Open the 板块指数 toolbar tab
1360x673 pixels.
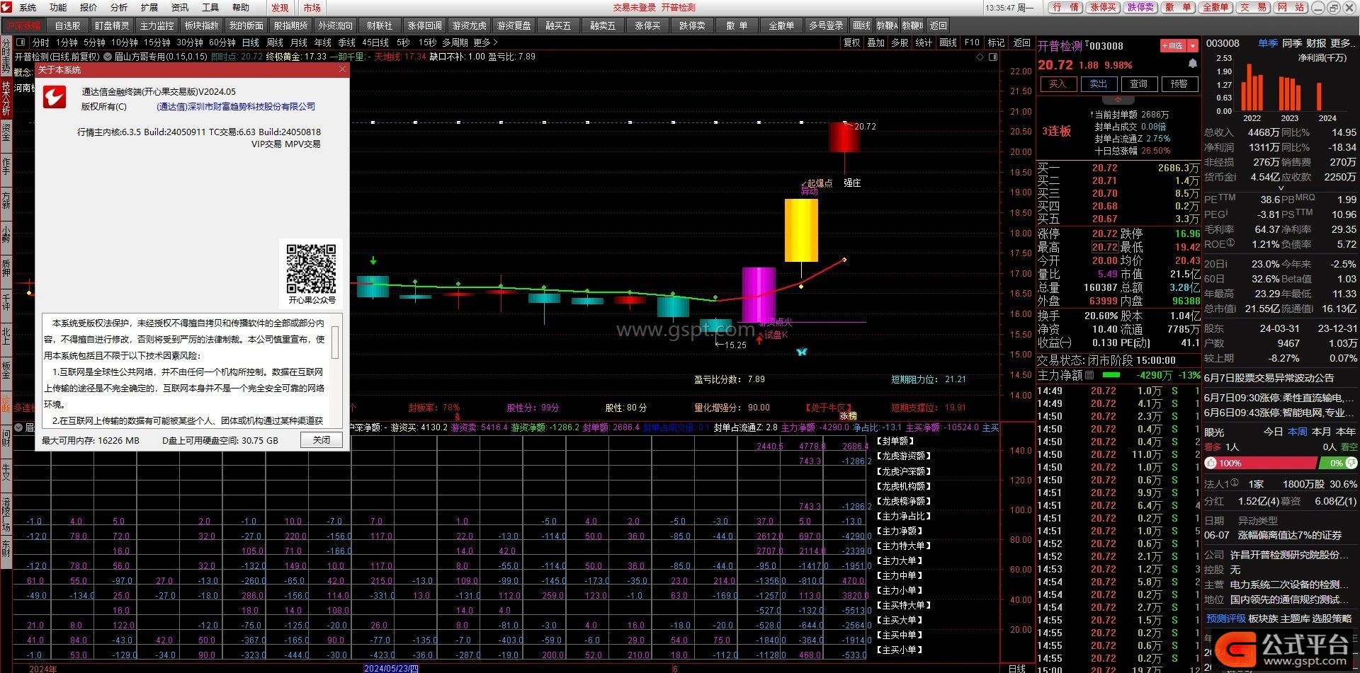coord(201,25)
